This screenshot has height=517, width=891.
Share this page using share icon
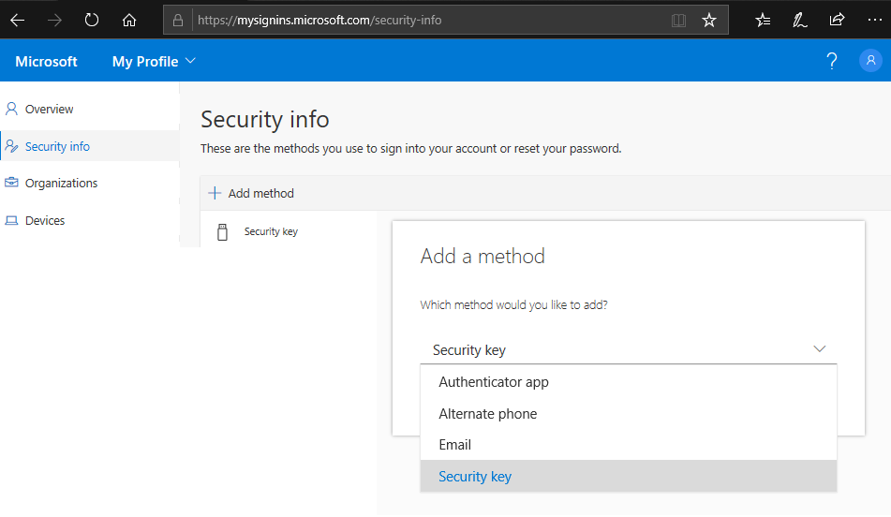(x=837, y=20)
